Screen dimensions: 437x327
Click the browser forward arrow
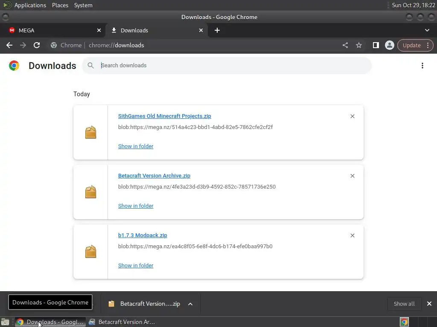coord(23,45)
